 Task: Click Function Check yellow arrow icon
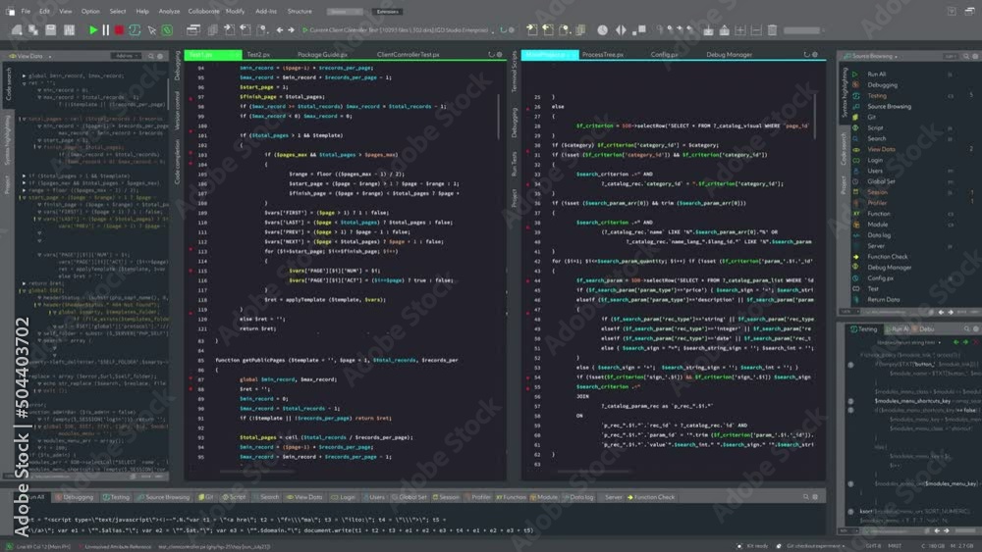(x=856, y=257)
